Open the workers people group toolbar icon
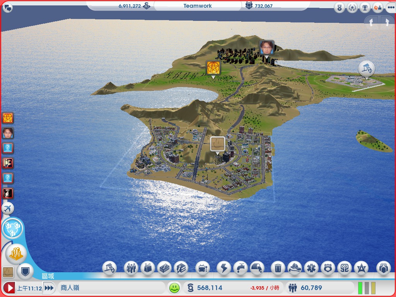This screenshot has height=297, width=396. (131, 268)
